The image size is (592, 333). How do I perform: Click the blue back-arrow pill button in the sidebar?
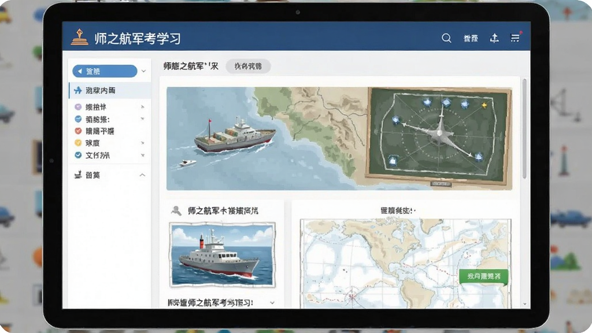click(x=105, y=71)
